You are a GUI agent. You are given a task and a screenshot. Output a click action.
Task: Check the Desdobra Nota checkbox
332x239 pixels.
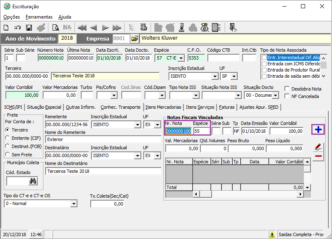pyautogui.click(x=288, y=89)
